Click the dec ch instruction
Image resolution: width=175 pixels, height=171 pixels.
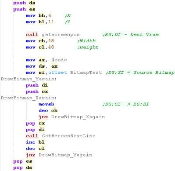click(48, 110)
